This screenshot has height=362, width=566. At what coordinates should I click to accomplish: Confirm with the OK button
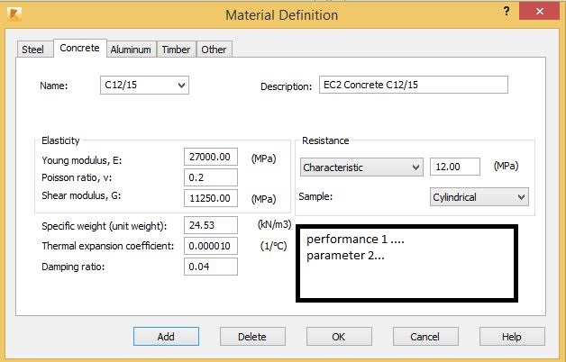(x=339, y=337)
